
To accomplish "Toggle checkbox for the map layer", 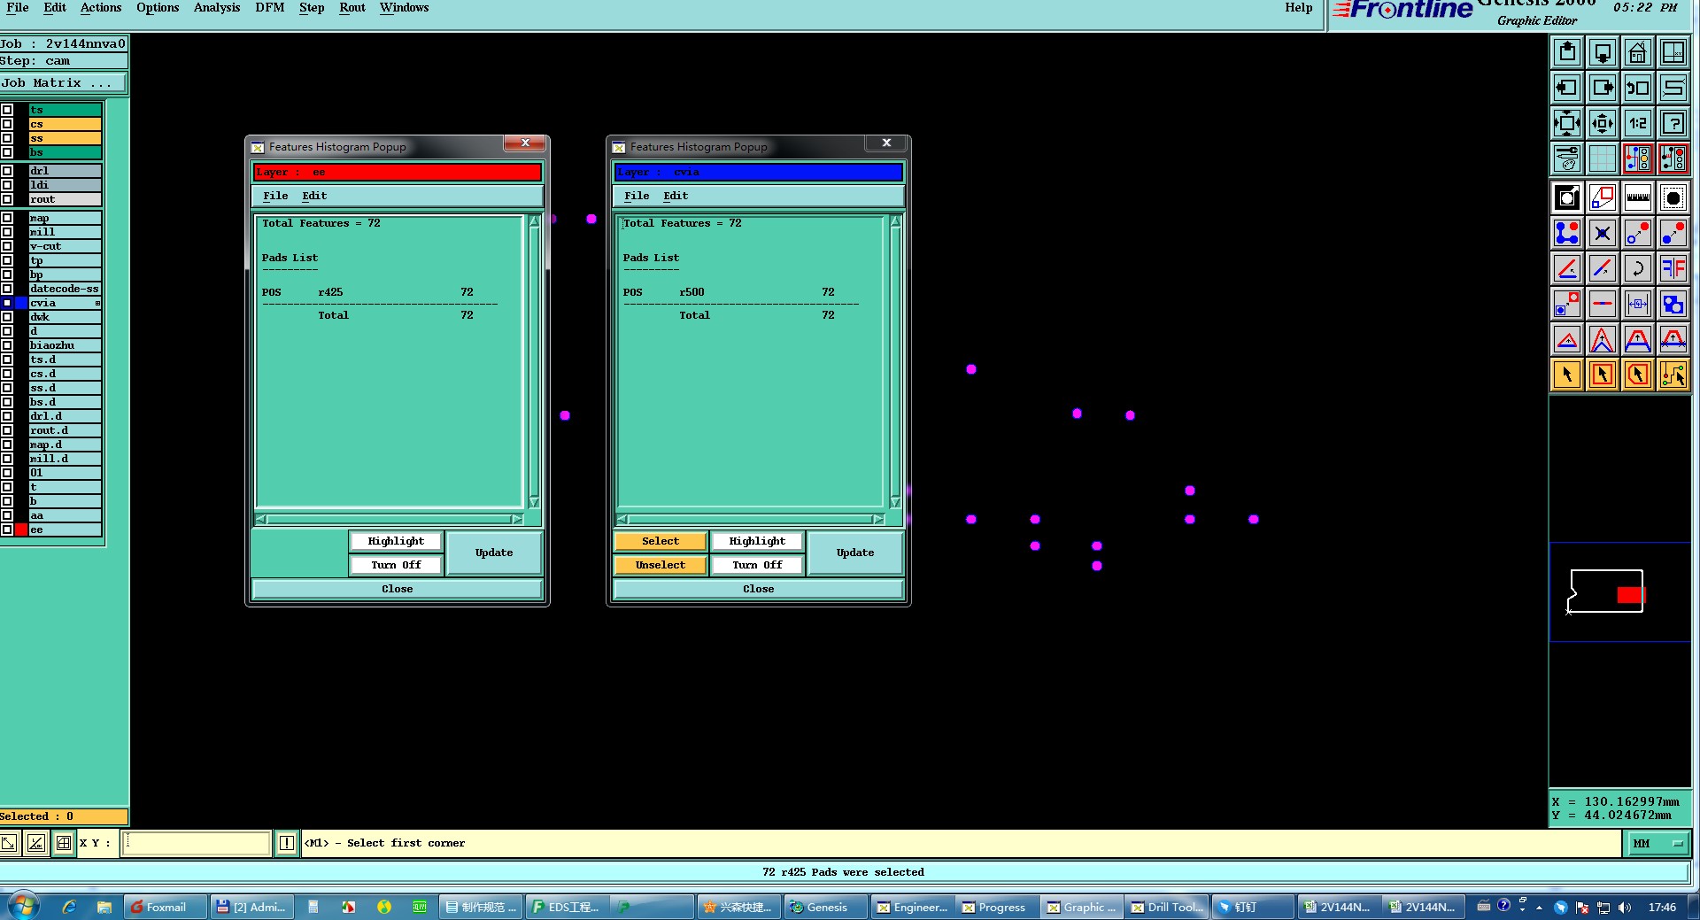I will click(7, 218).
